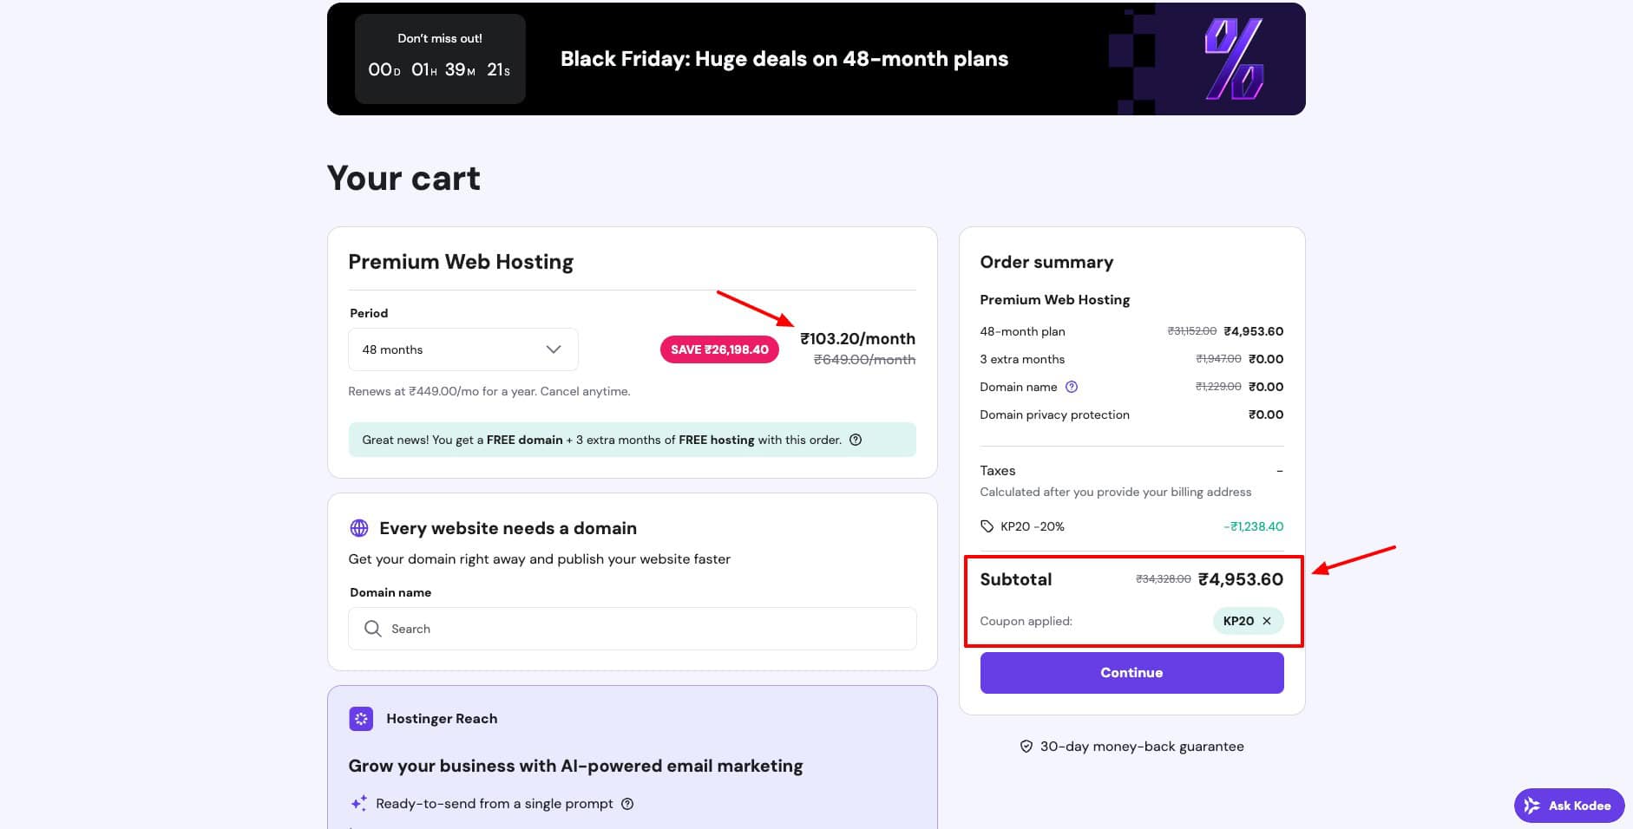The height and width of the screenshot is (829, 1633).
Task: Open the Period dropdown showing 48 months
Action: click(462, 349)
